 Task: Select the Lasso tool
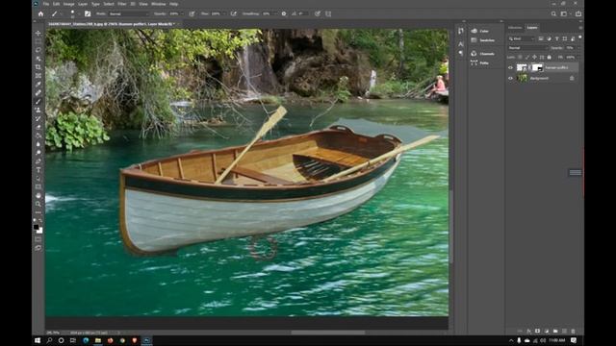click(x=38, y=50)
